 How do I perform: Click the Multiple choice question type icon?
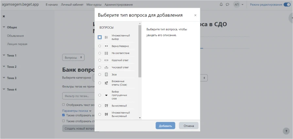click(106, 37)
